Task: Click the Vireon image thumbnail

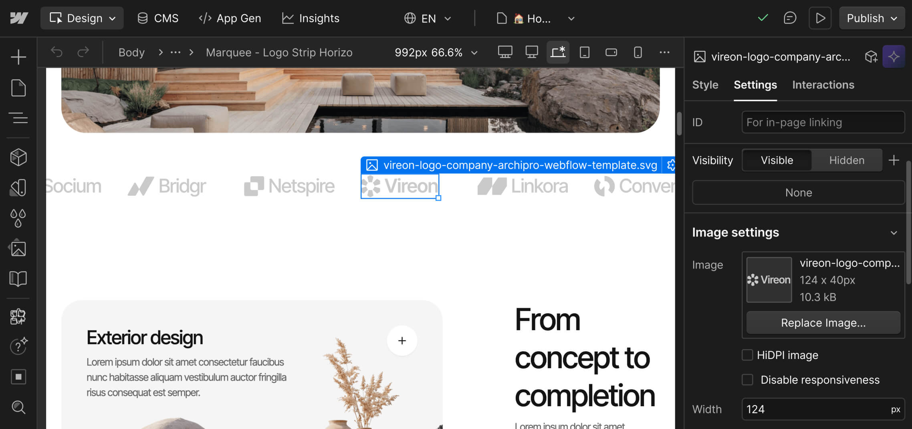Action: (x=769, y=280)
